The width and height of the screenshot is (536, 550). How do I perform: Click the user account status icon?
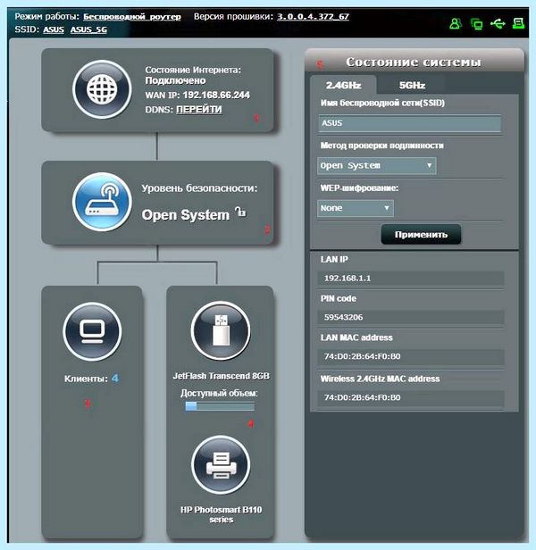[456, 23]
